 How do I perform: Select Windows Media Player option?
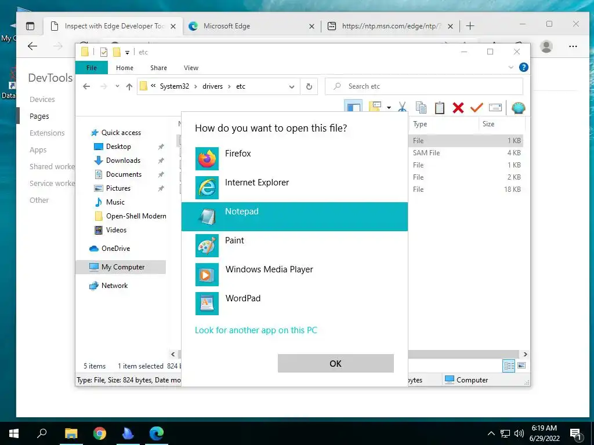tap(294, 274)
